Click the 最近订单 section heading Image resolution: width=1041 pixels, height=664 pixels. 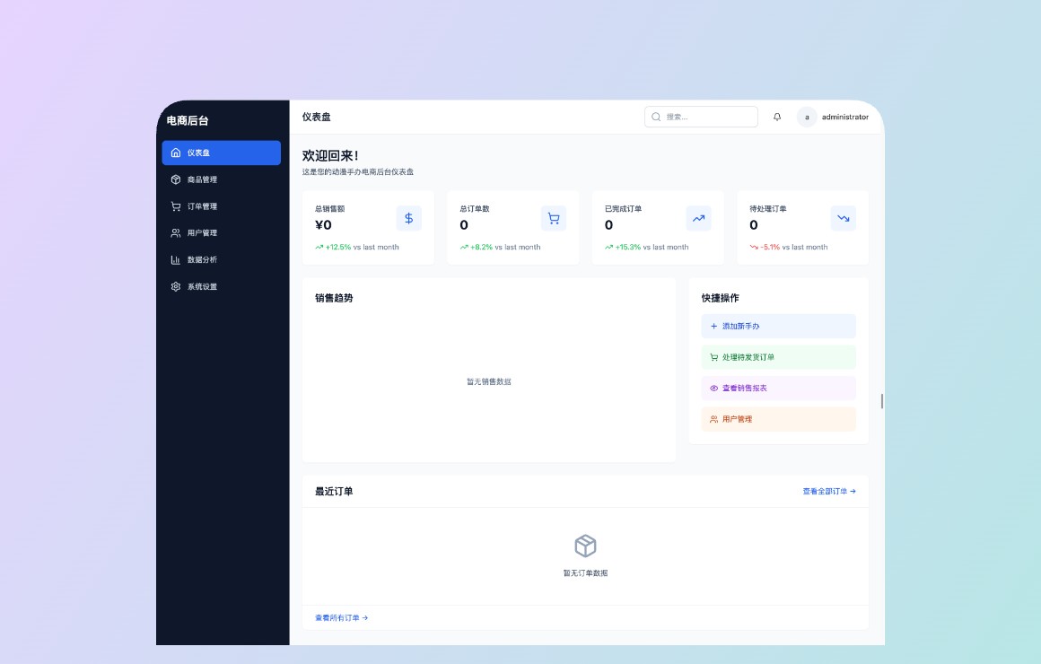pyautogui.click(x=334, y=492)
